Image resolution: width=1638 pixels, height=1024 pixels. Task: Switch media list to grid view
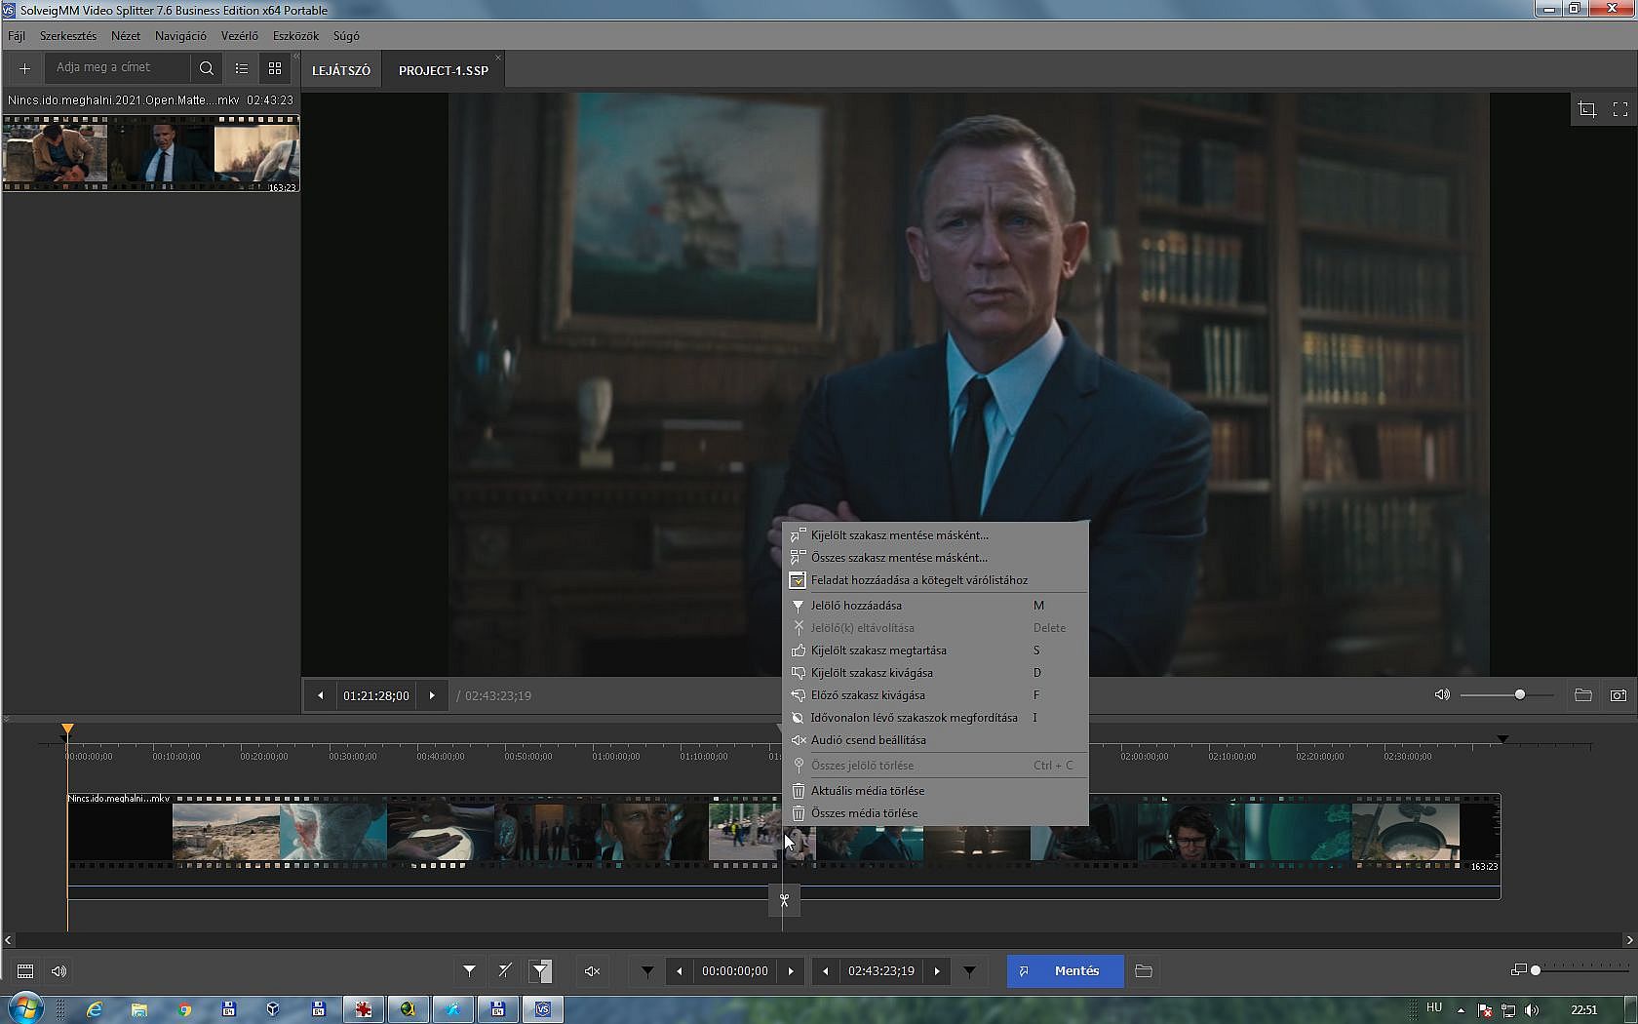275,68
